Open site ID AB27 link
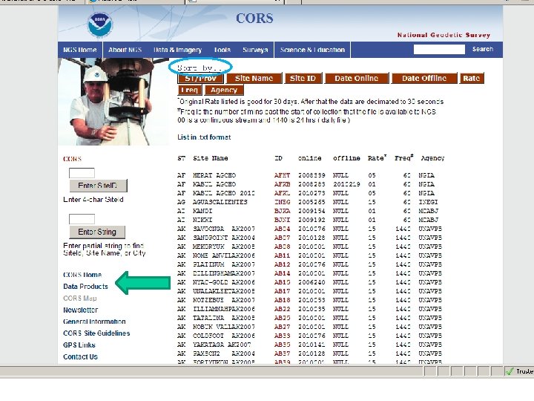Image resolution: width=534 pixels, height=401 pixels. (x=282, y=327)
